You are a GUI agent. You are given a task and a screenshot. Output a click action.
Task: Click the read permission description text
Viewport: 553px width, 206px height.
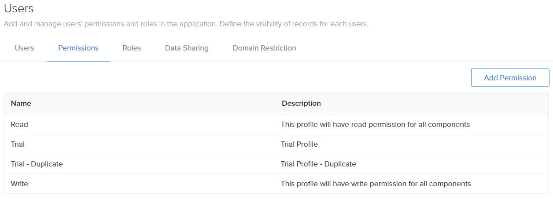pyautogui.click(x=375, y=124)
